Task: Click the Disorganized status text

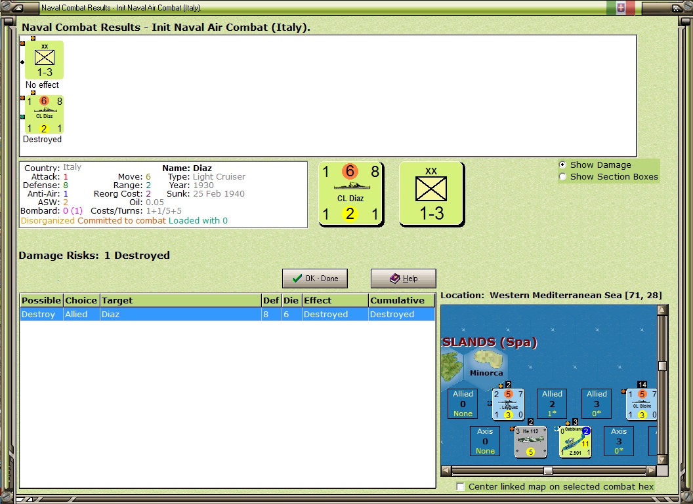Action: (48, 220)
